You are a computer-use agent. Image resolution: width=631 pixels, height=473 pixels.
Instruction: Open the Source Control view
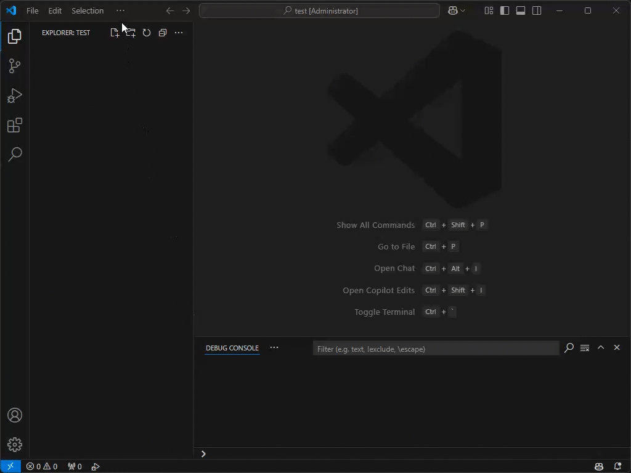tap(14, 66)
